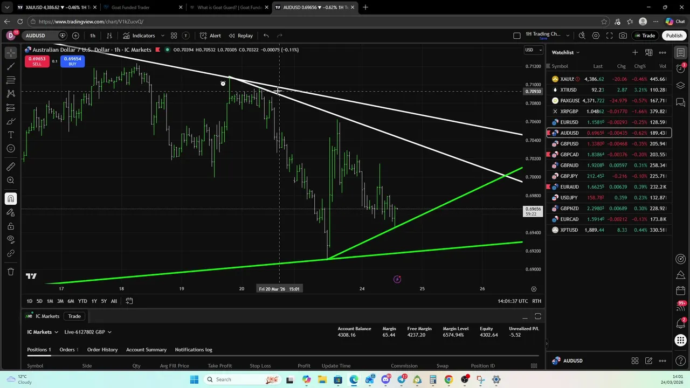690x388 pixels.
Task: Enter fullscreen mode
Action: 609,36
